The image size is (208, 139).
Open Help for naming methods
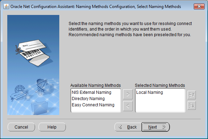(52, 127)
